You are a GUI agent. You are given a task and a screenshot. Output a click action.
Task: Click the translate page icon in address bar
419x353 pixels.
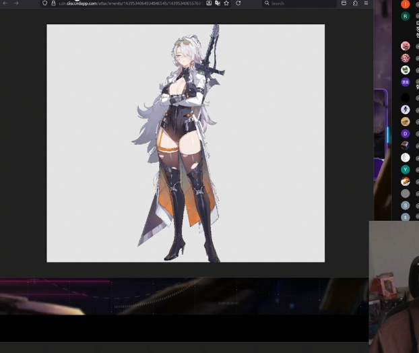[x=218, y=3]
